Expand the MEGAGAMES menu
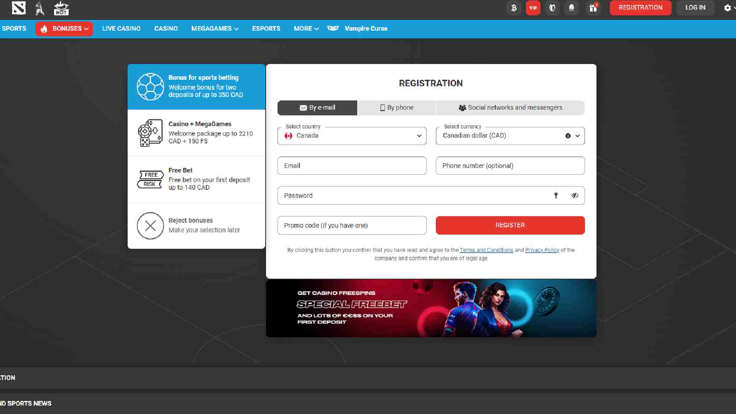This screenshot has height=414, width=736. pos(215,29)
